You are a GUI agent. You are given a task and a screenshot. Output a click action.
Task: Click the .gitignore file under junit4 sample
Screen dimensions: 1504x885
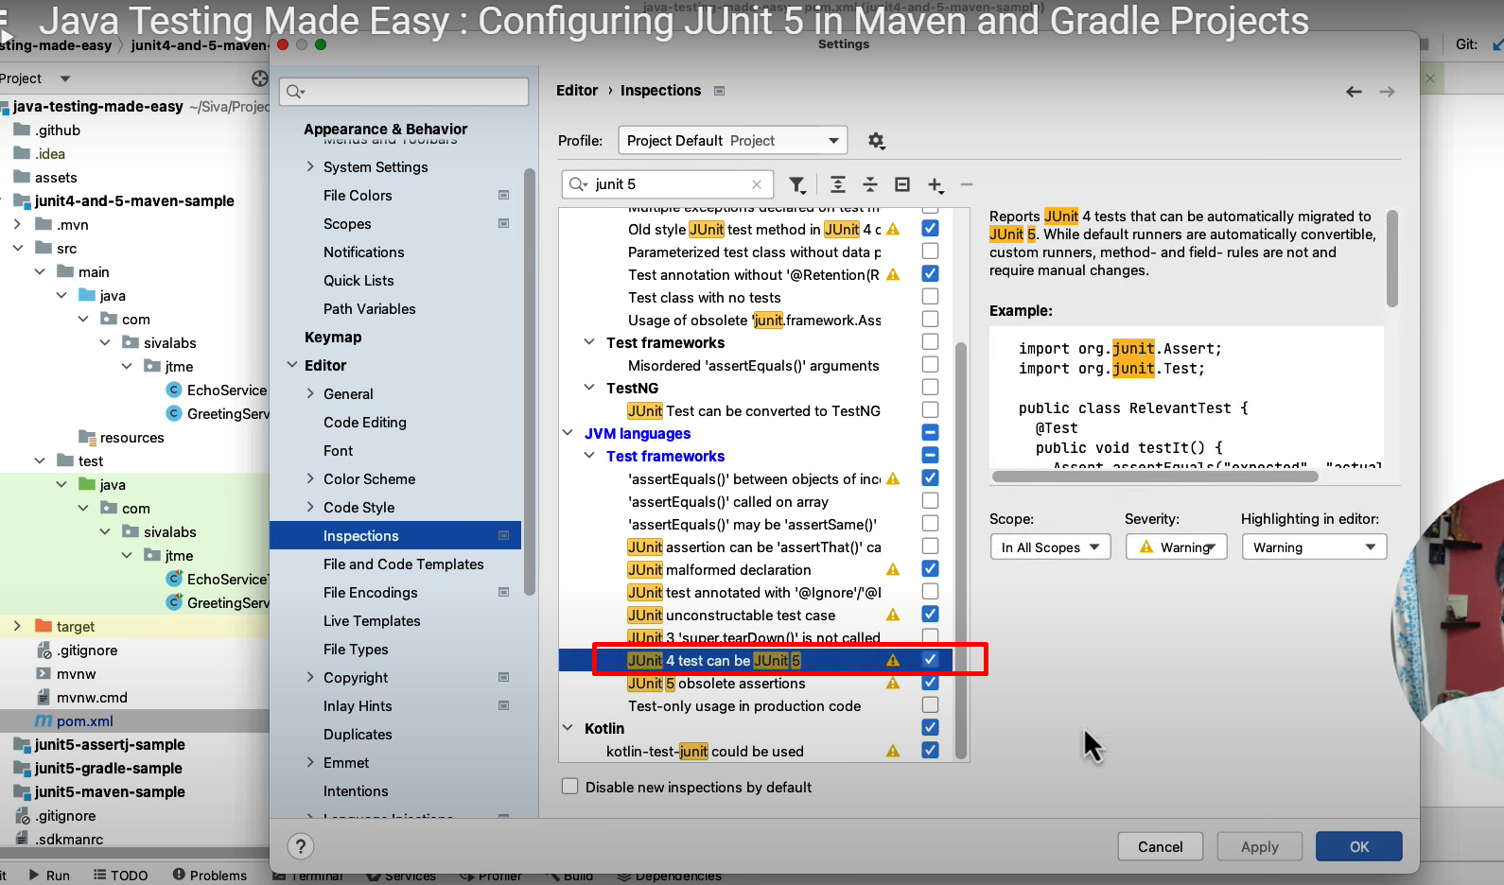(x=77, y=650)
